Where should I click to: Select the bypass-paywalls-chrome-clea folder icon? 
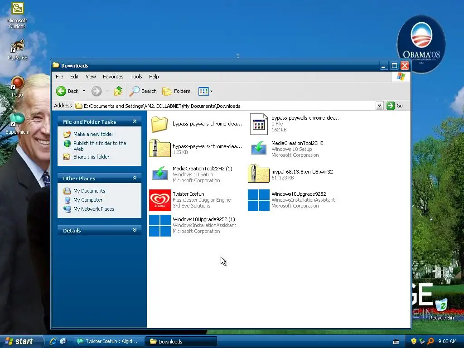point(160,124)
